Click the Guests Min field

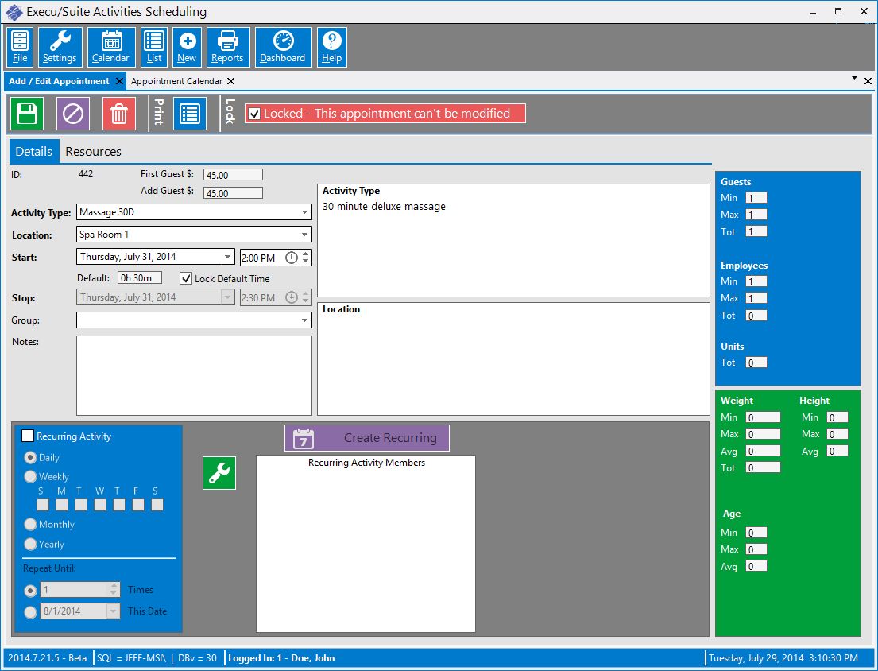tap(756, 198)
